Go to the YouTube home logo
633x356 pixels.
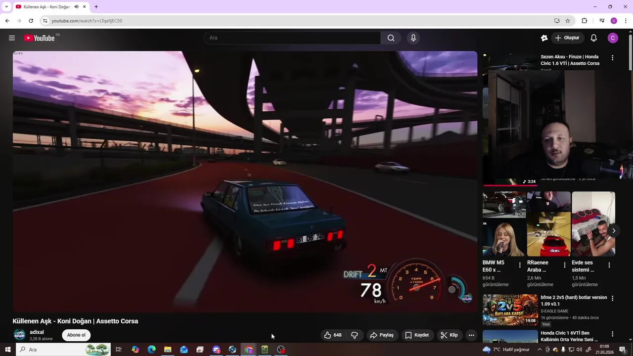(x=39, y=38)
